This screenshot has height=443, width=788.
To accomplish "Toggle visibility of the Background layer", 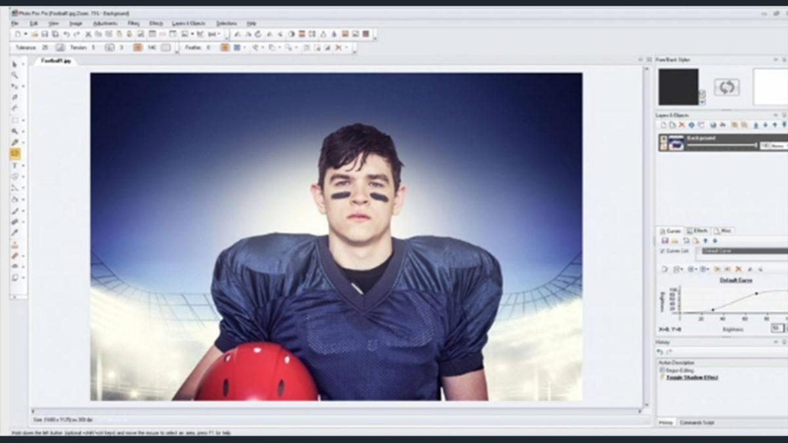I will coord(664,138).
